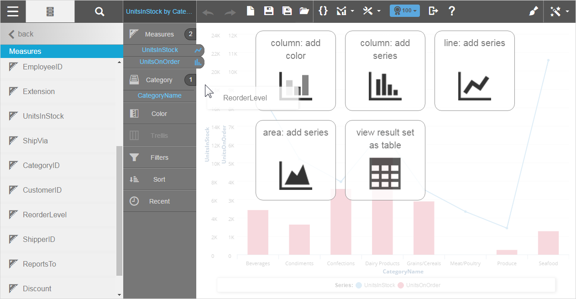Image resolution: width=576 pixels, height=299 pixels.
Task: Open the chart type dropdown
Action: point(345,11)
